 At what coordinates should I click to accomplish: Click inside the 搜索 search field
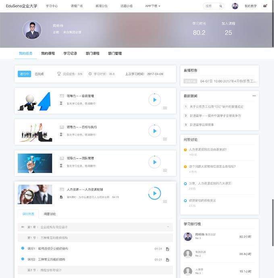[x=210, y=6]
